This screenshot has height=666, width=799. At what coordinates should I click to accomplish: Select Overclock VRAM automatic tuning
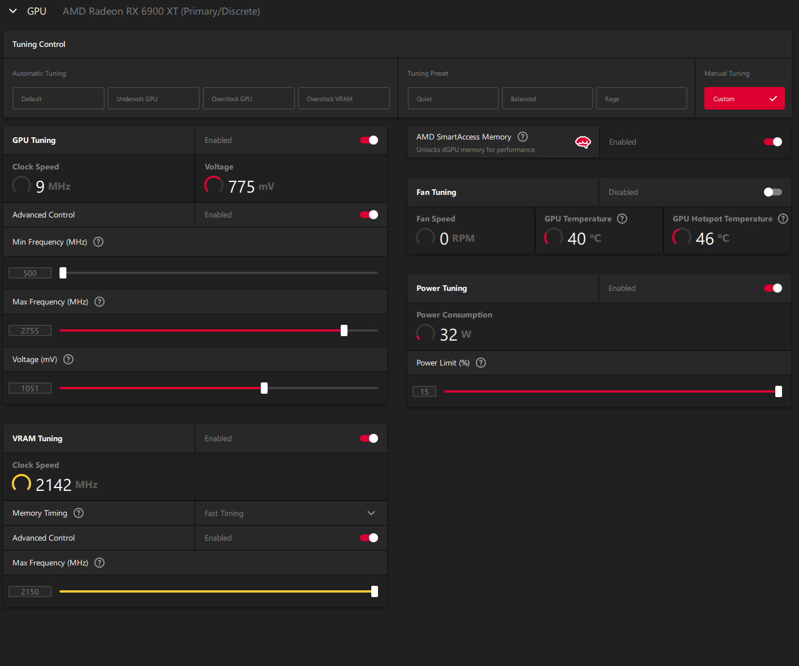tap(344, 98)
